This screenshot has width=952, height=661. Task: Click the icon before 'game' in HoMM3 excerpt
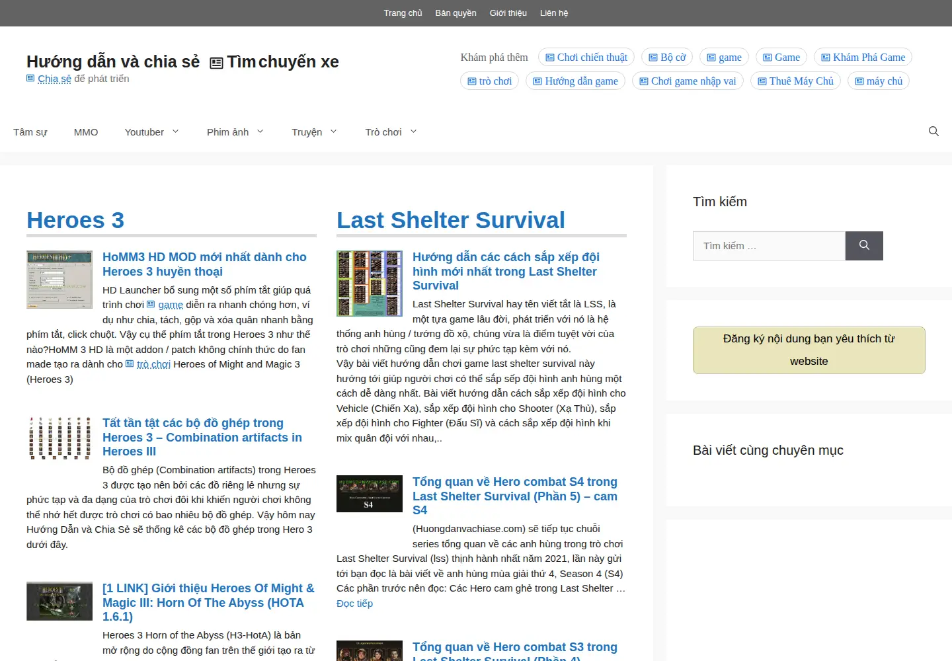pos(151,305)
